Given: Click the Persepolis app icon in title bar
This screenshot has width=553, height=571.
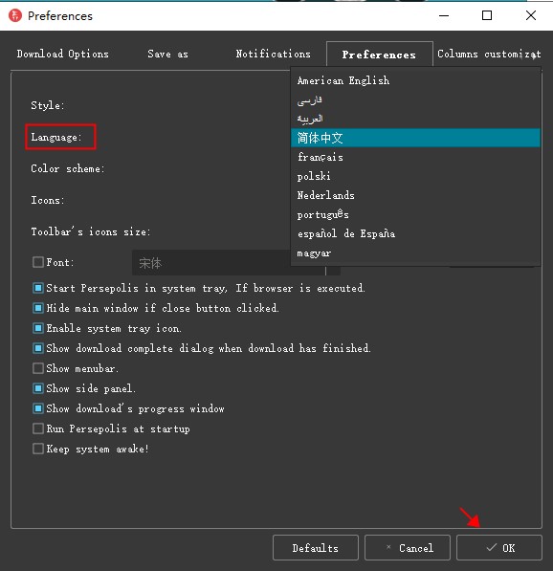Looking at the screenshot, I should (x=15, y=15).
